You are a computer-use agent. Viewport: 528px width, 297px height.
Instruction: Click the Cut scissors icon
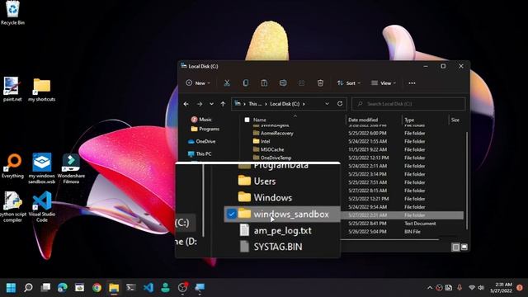(x=227, y=82)
